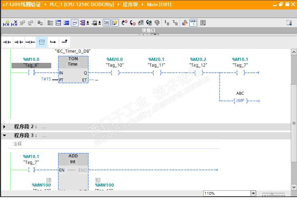The width and height of the screenshot is (297, 210).
Task: Click the JMP jump coil
Action: pos(240,101)
